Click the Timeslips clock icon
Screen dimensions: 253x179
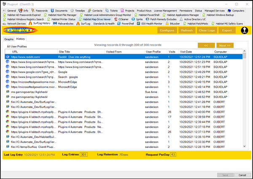click(x=72, y=11)
